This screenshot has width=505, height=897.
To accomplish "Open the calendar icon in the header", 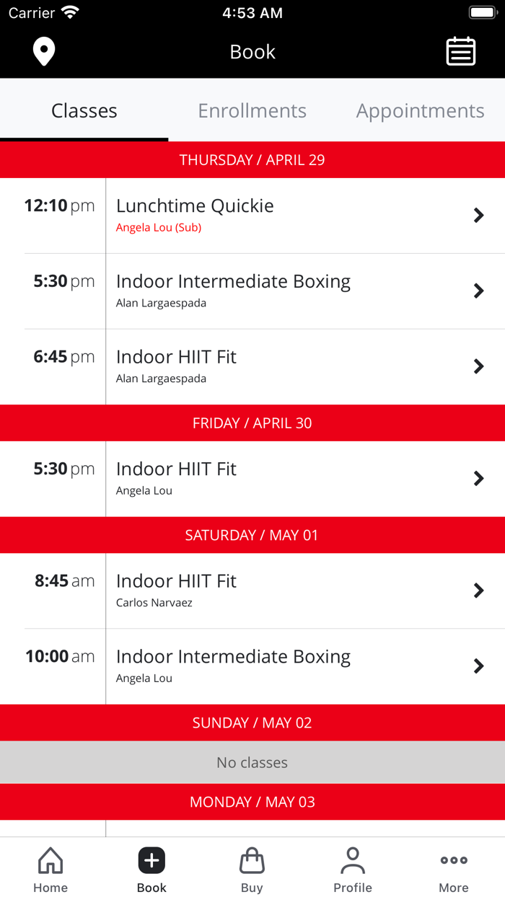I will [x=461, y=51].
